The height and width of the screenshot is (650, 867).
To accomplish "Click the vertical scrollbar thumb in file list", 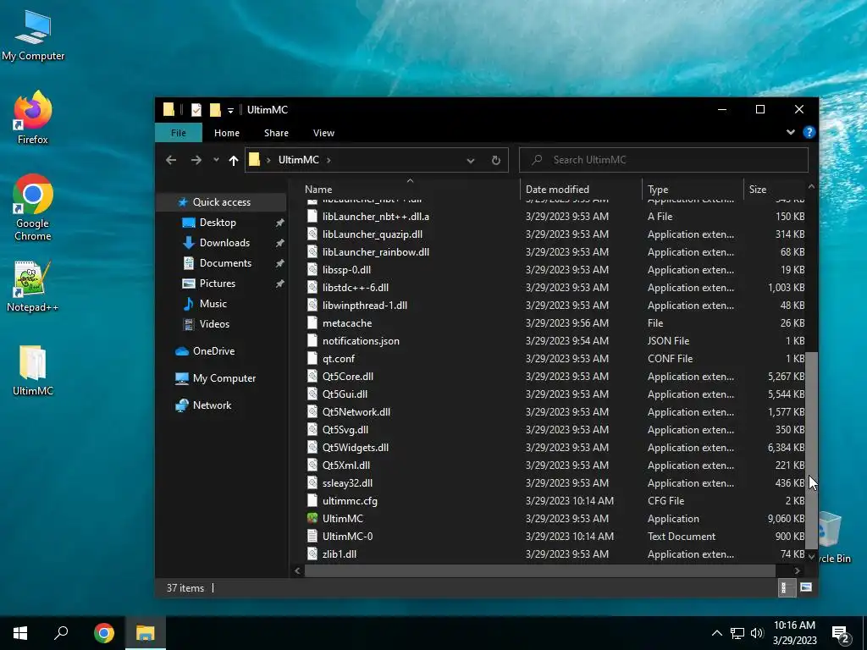I will pyautogui.click(x=811, y=449).
